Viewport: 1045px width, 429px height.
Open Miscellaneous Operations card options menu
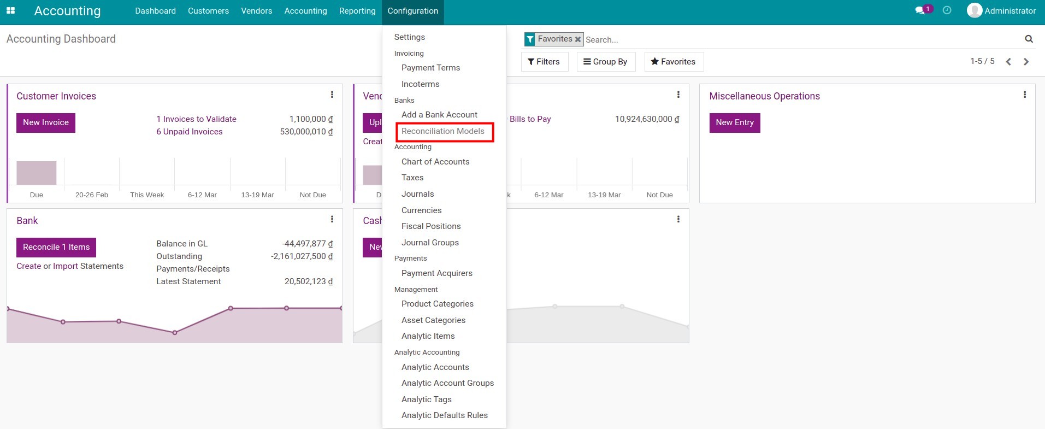pos(1025,95)
